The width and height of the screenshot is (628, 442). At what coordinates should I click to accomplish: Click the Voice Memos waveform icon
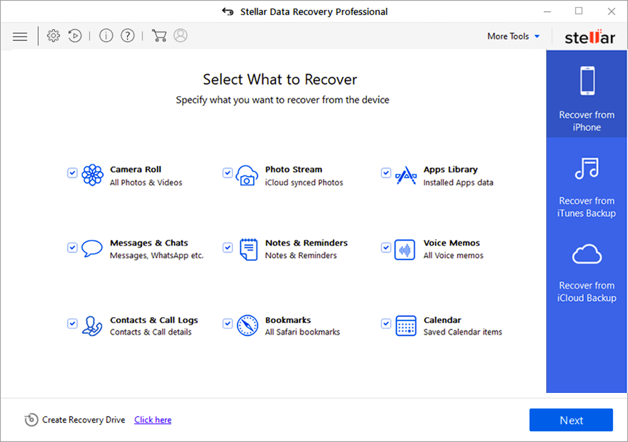coord(405,249)
